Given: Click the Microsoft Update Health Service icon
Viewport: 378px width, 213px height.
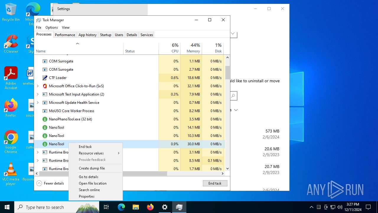Looking at the screenshot, I should coord(45,103).
